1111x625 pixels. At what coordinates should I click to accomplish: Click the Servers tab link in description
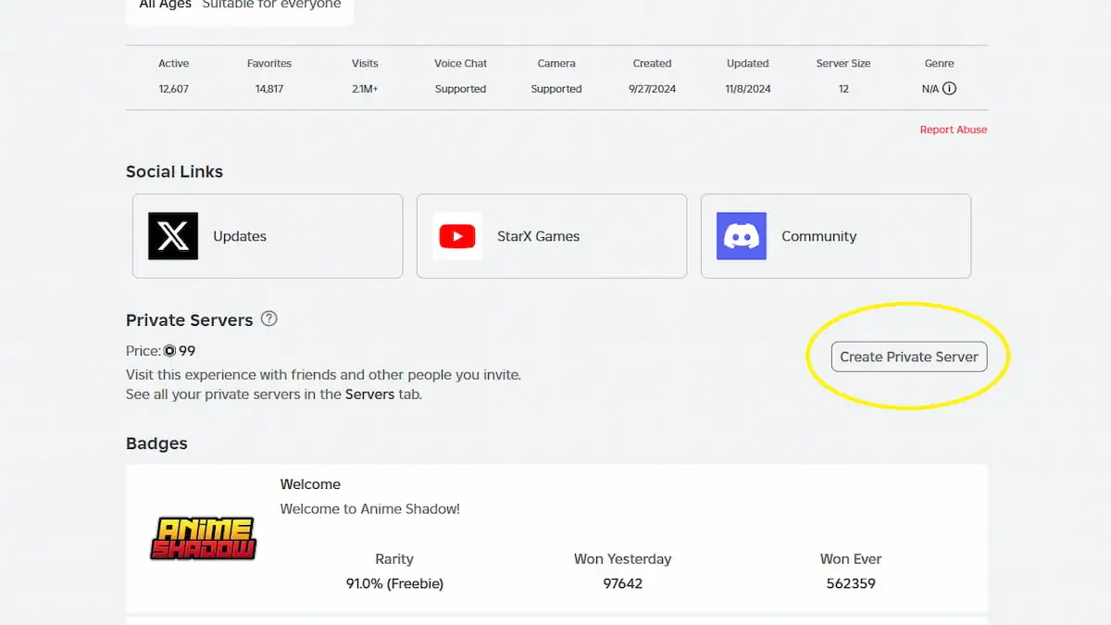pyautogui.click(x=369, y=394)
